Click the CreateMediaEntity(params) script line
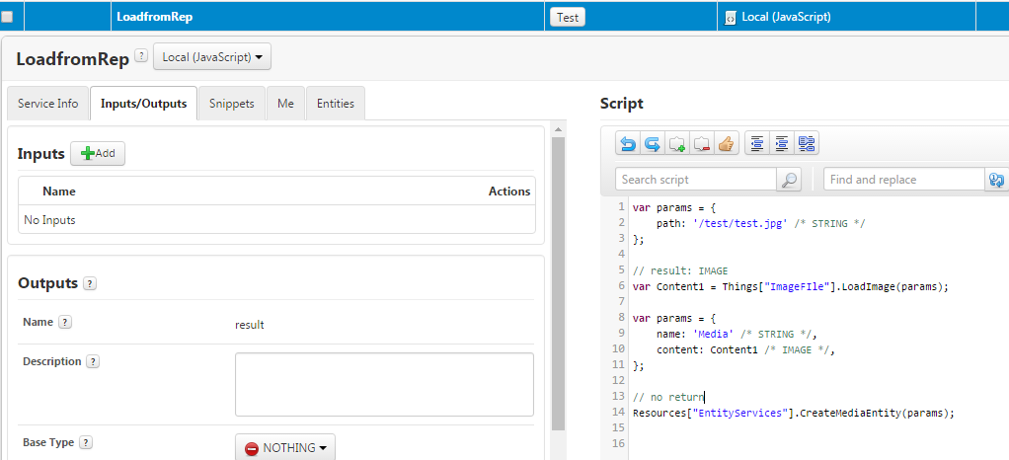The width and height of the screenshot is (1009, 460). coord(794,413)
